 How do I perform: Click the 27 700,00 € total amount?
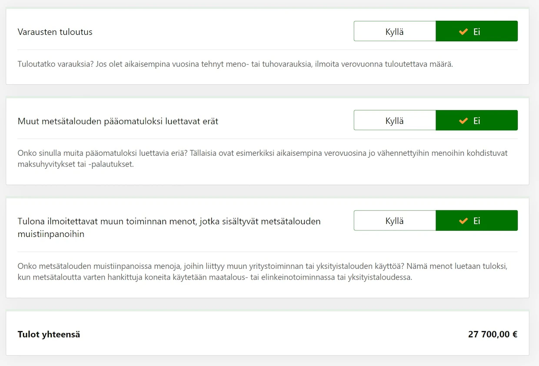492,334
